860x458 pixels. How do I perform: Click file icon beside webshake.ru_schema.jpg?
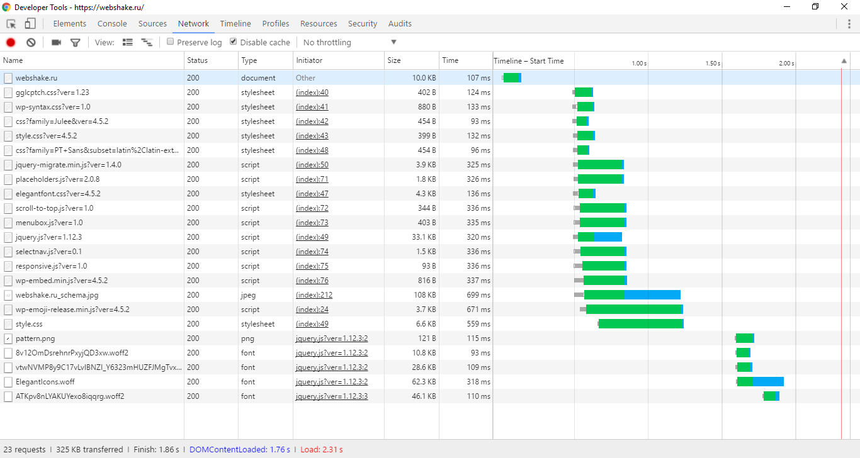[8, 295]
